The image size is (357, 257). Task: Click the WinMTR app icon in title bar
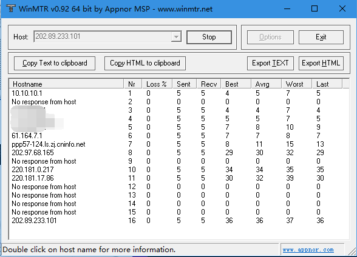(x=10, y=8)
